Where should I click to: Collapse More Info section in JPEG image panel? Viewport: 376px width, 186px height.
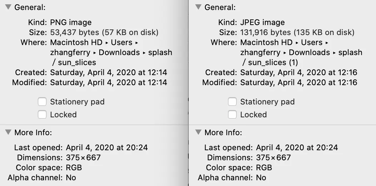(x=198, y=133)
